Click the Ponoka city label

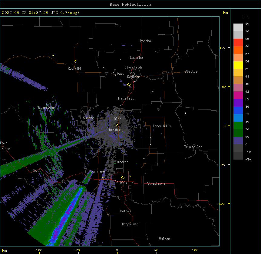point(145,41)
